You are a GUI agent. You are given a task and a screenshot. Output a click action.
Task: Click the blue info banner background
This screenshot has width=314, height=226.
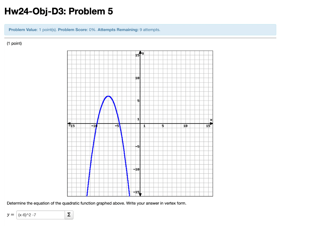pyautogui.click(x=215, y=30)
